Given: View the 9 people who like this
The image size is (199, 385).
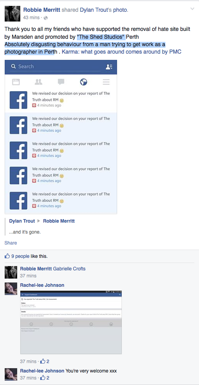Looking at the screenshot, I should point(20,256).
